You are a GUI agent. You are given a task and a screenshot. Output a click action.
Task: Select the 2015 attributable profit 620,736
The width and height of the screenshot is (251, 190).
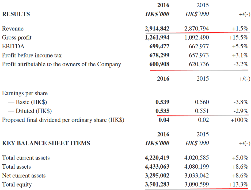pyautogui.click(x=199, y=64)
